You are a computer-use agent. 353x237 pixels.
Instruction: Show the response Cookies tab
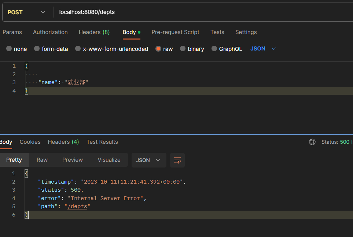pos(30,142)
